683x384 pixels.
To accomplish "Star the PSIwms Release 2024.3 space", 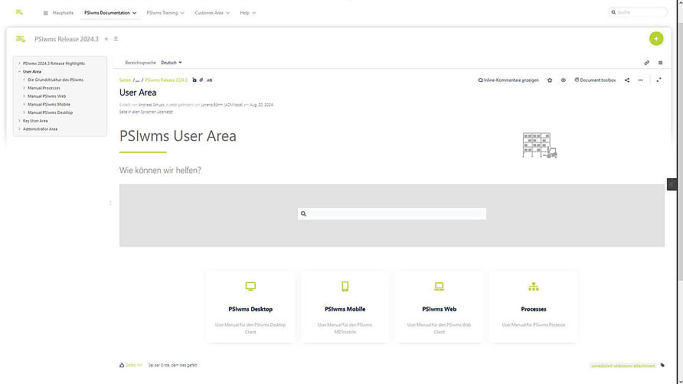I will (x=106, y=39).
